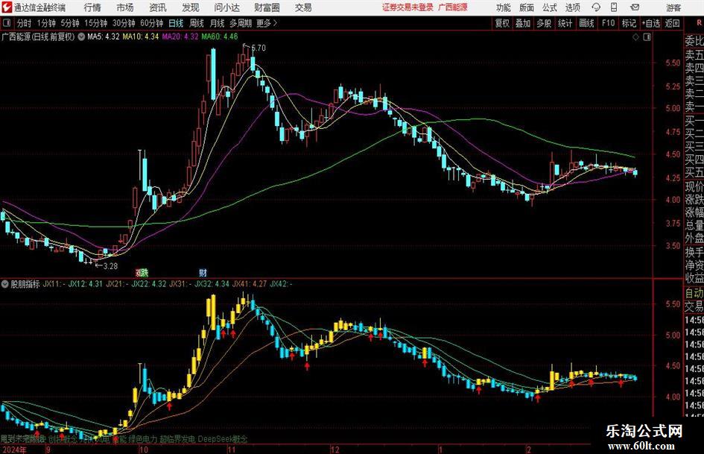
Task: Click the 通达信 red logo icon
Action: (7, 7)
